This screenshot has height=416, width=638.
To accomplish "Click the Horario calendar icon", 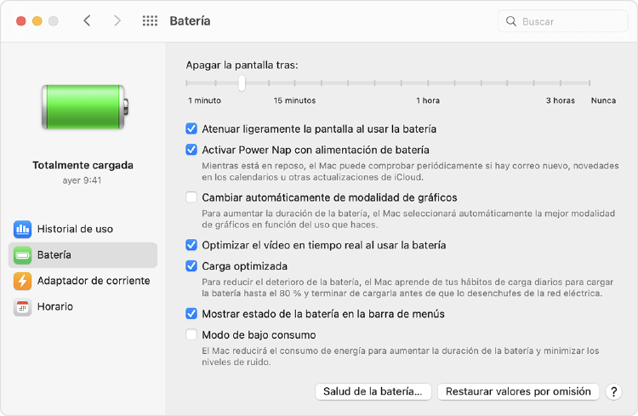I will tap(22, 306).
